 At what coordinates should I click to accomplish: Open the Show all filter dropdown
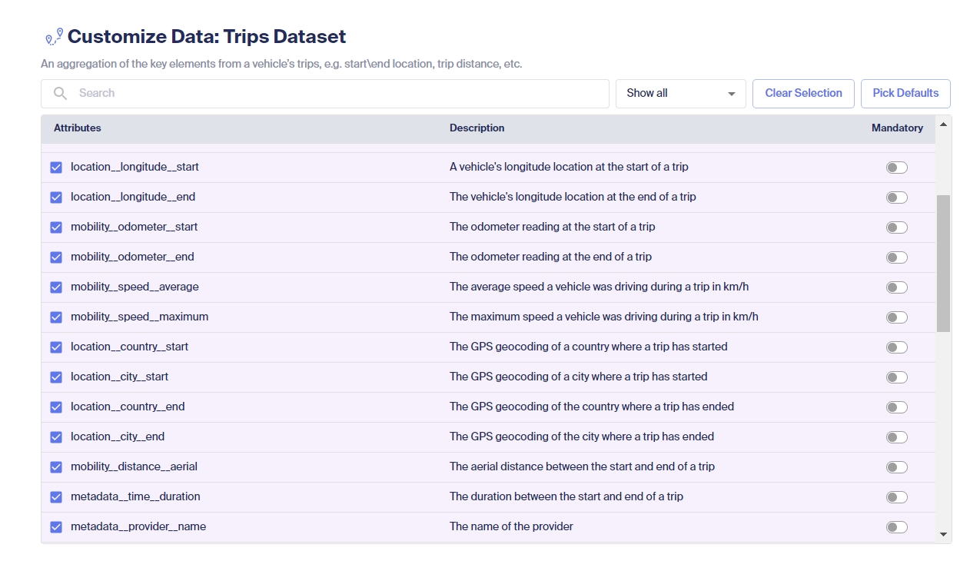(x=680, y=94)
